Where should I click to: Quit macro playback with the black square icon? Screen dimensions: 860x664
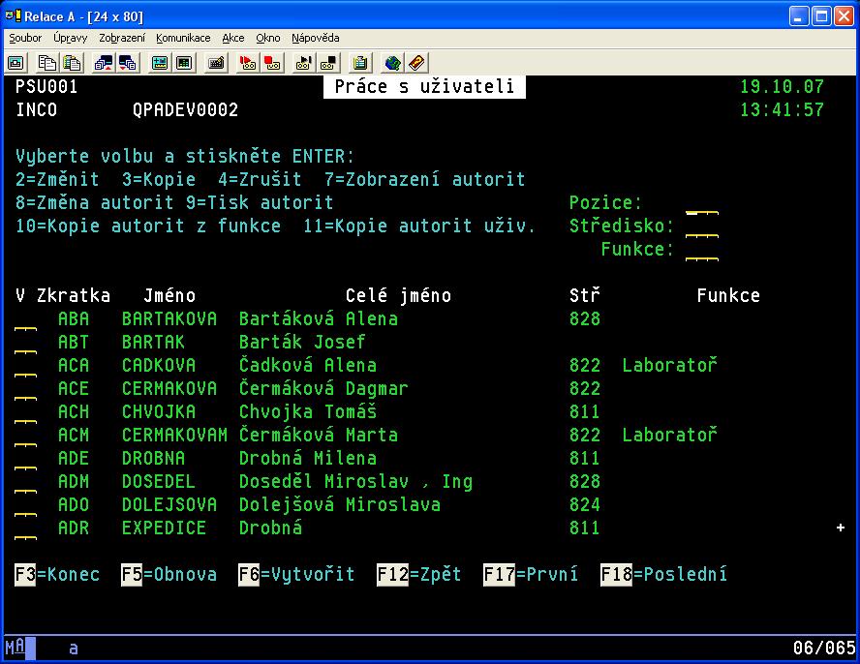[x=328, y=63]
